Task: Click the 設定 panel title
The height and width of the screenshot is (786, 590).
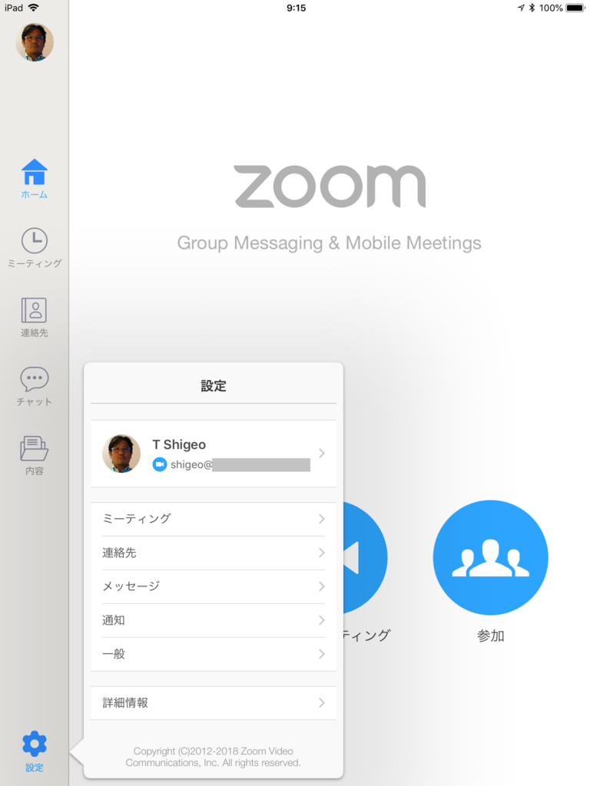Action: click(x=214, y=386)
